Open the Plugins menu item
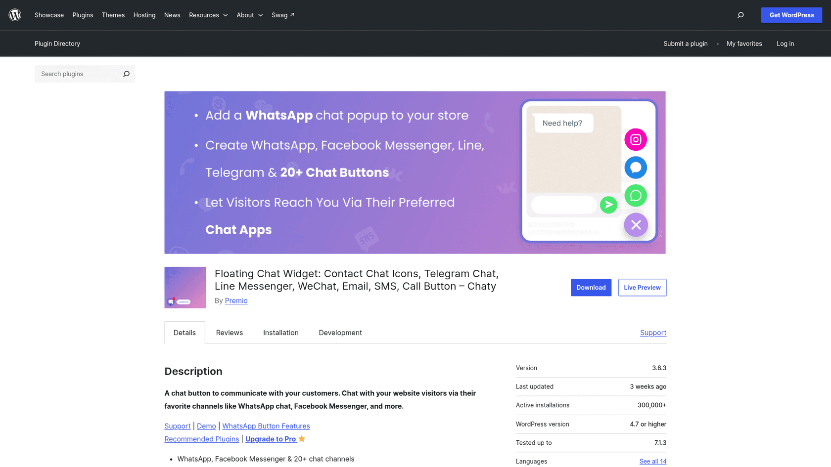 [x=83, y=15]
